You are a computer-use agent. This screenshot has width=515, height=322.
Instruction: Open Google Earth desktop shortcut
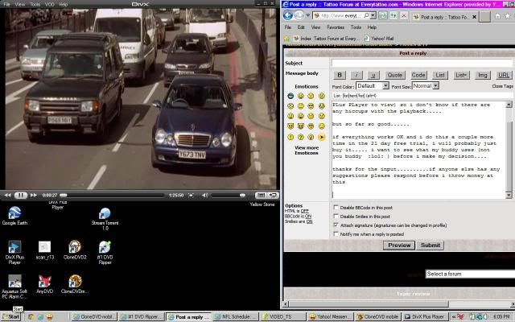(x=14, y=216)
